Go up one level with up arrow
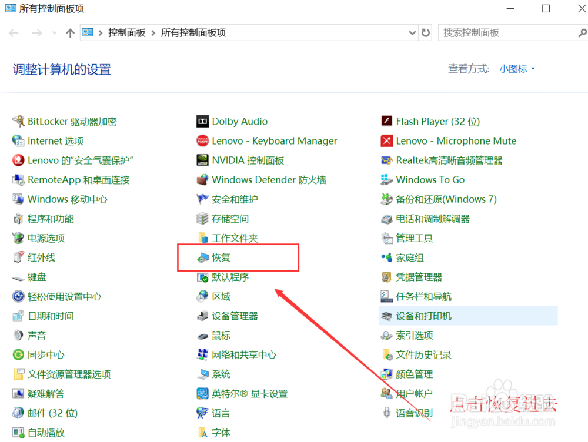The height and width of the screenshot is (442, 588). [x=70, y=33]
